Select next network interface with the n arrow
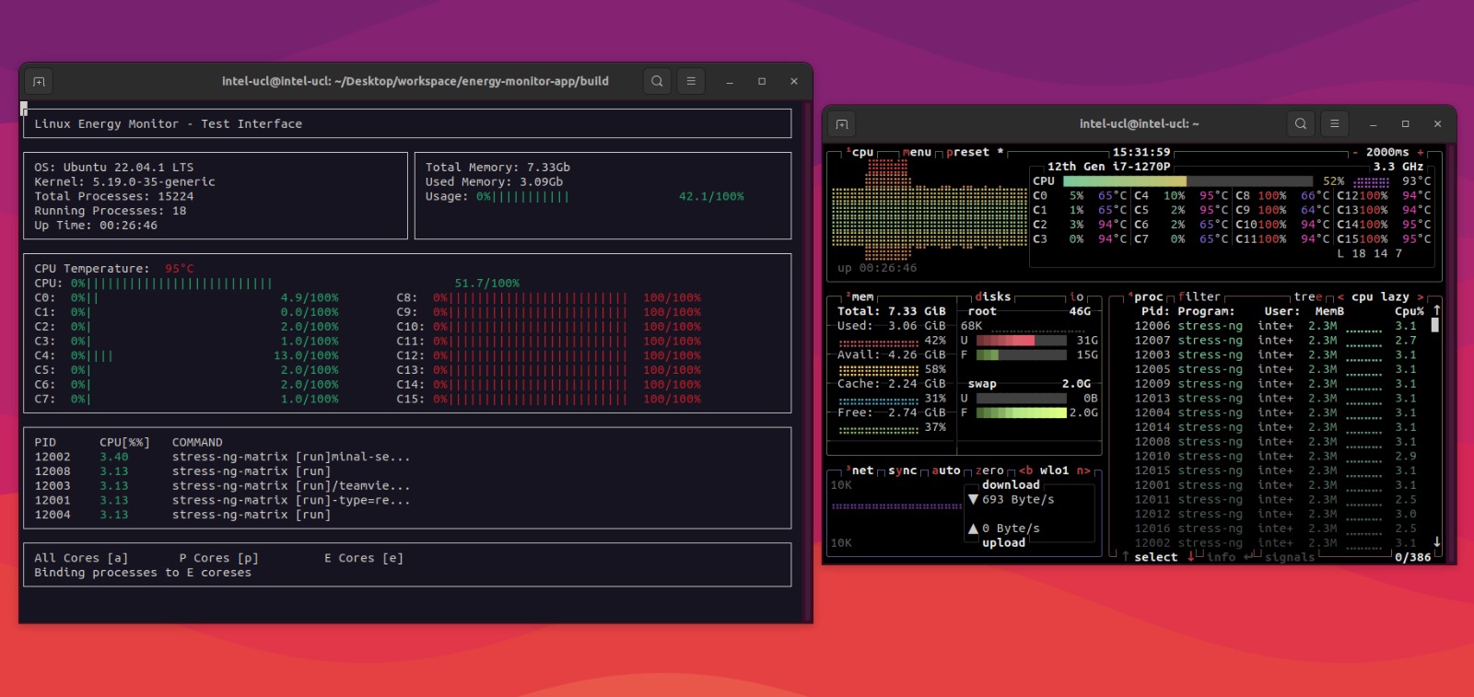Screen dimensions: 1474x697 1083,470
